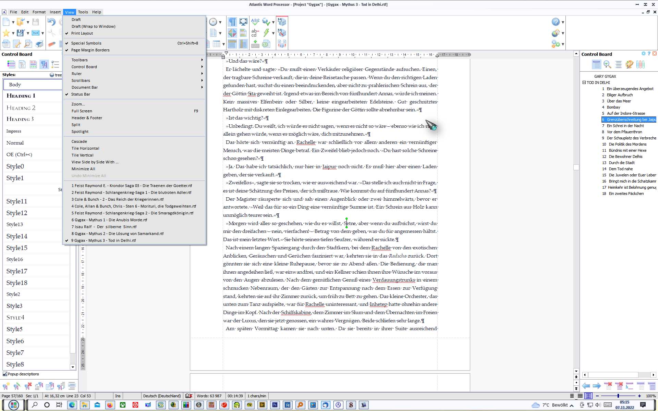Switch to Gygax - Mythus 1 document
The width and height of the screenshot is (658, 411).
pyautogui.click(x=109, y=220)
